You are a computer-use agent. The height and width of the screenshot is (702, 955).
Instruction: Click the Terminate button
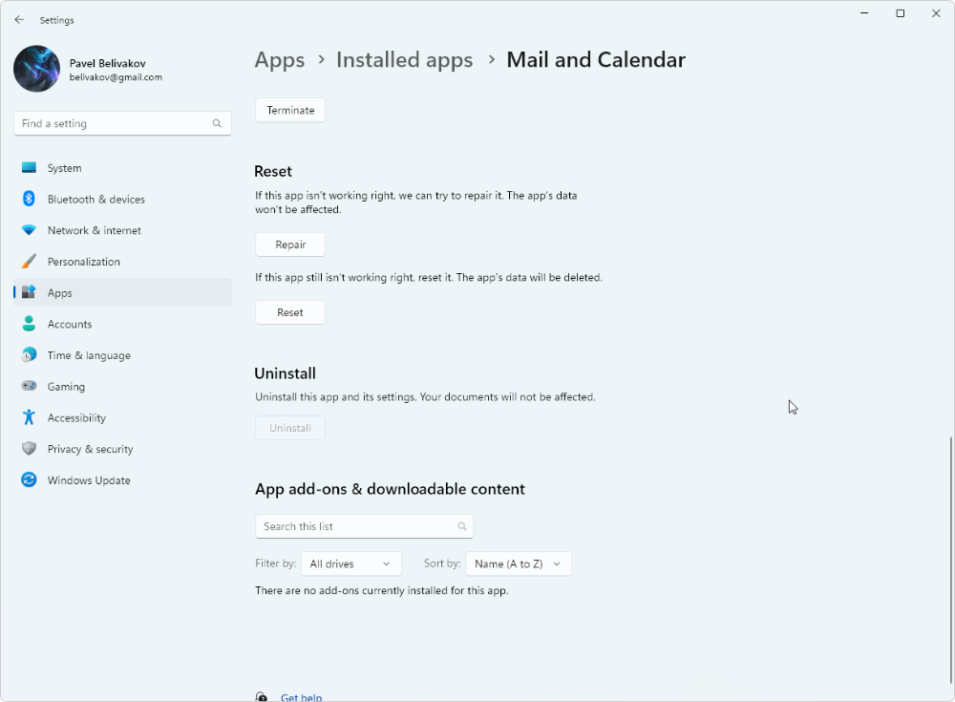coord(290,110)
